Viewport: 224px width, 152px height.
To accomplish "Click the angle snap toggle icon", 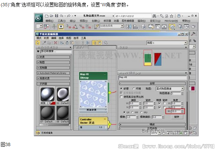I will pyautogui.click(x=75, y=27).
